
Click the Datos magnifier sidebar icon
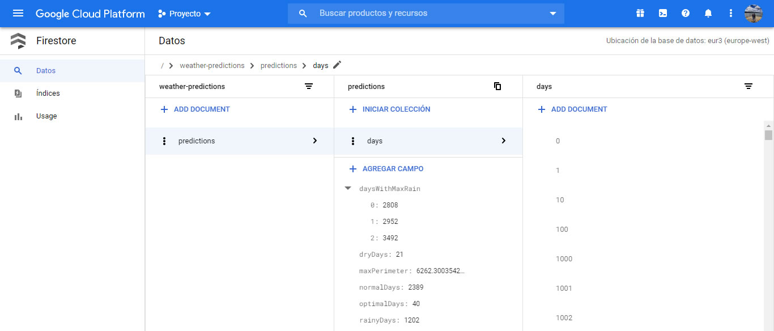click(x=18, y=71)
